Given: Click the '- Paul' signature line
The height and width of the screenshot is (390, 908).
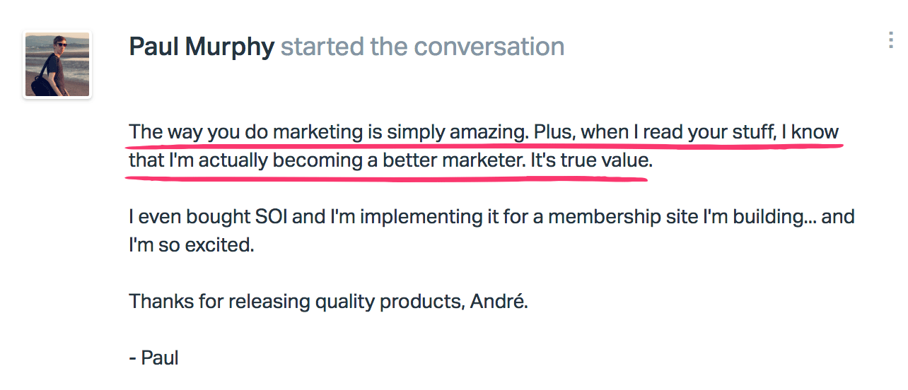Looking at the screenshot, I should [153, 357].
